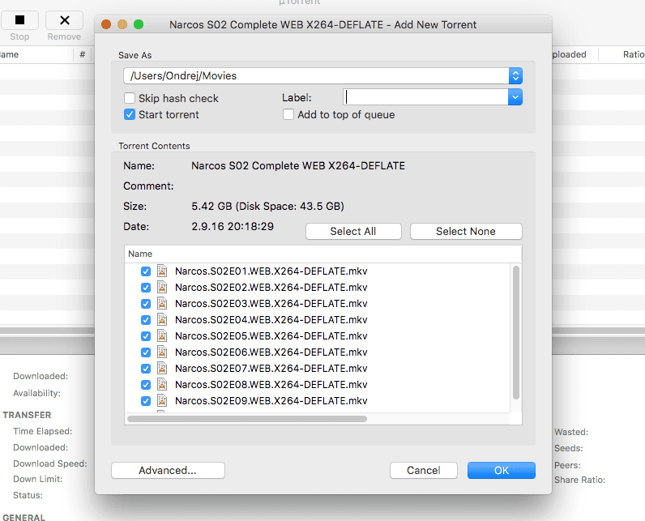Click the file icon for Narcos.S02E05
The width and height of the screenshot is (645, 521).
(162, 335)
